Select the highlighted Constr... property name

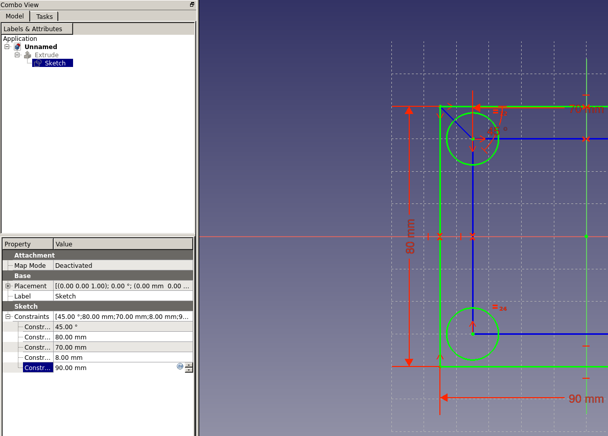click(38, 368)
